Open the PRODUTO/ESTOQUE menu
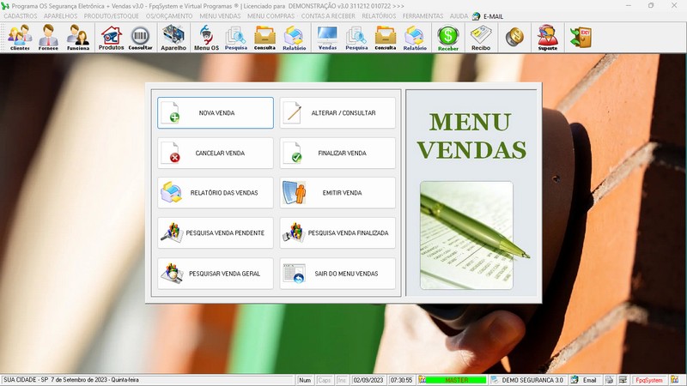Viewport: 687px width, 386px height. pos(112,16)
